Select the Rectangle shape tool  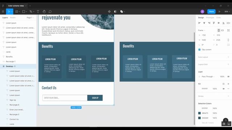click(x=24, y=12)
